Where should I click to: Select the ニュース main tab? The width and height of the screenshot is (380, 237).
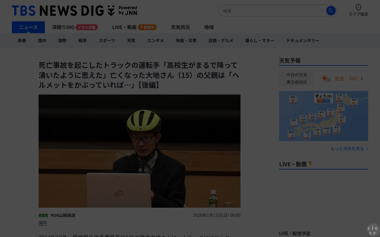pos(28,27)
